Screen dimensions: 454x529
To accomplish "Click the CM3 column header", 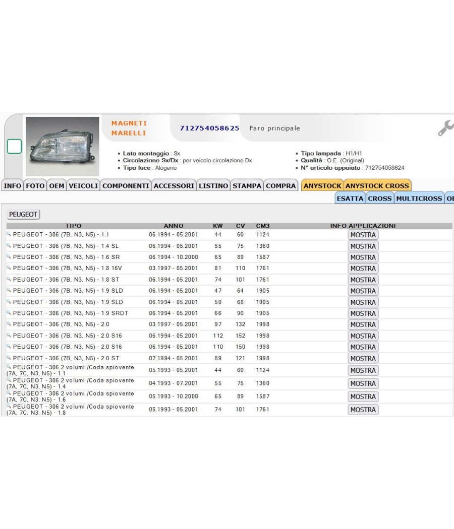I will coord(263,226).
